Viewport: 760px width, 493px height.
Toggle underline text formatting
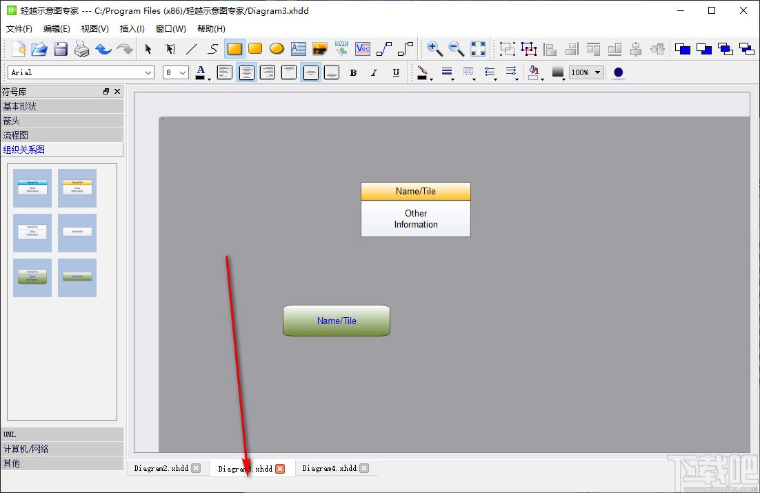[x=396, y=72]
